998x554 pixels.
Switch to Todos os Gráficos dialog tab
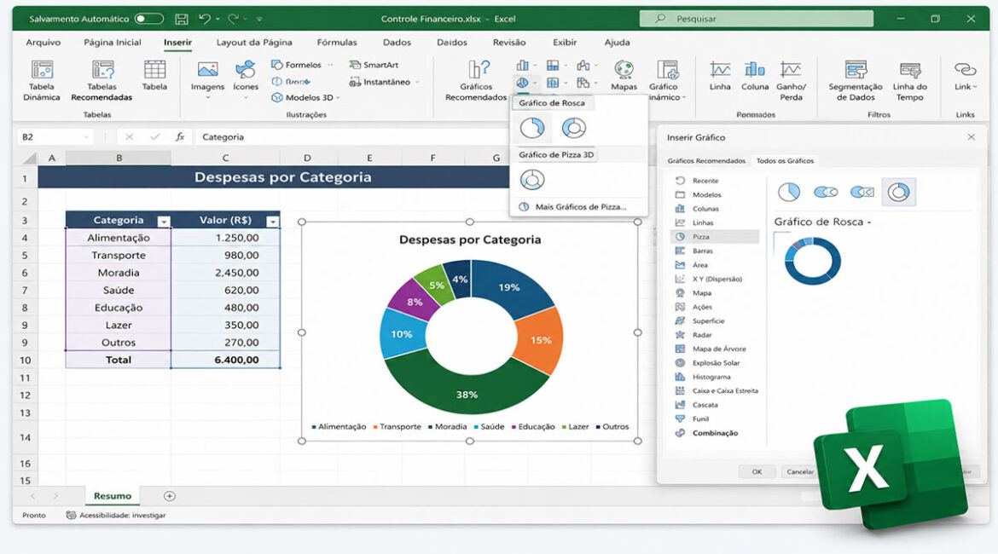tap(785, 161)
